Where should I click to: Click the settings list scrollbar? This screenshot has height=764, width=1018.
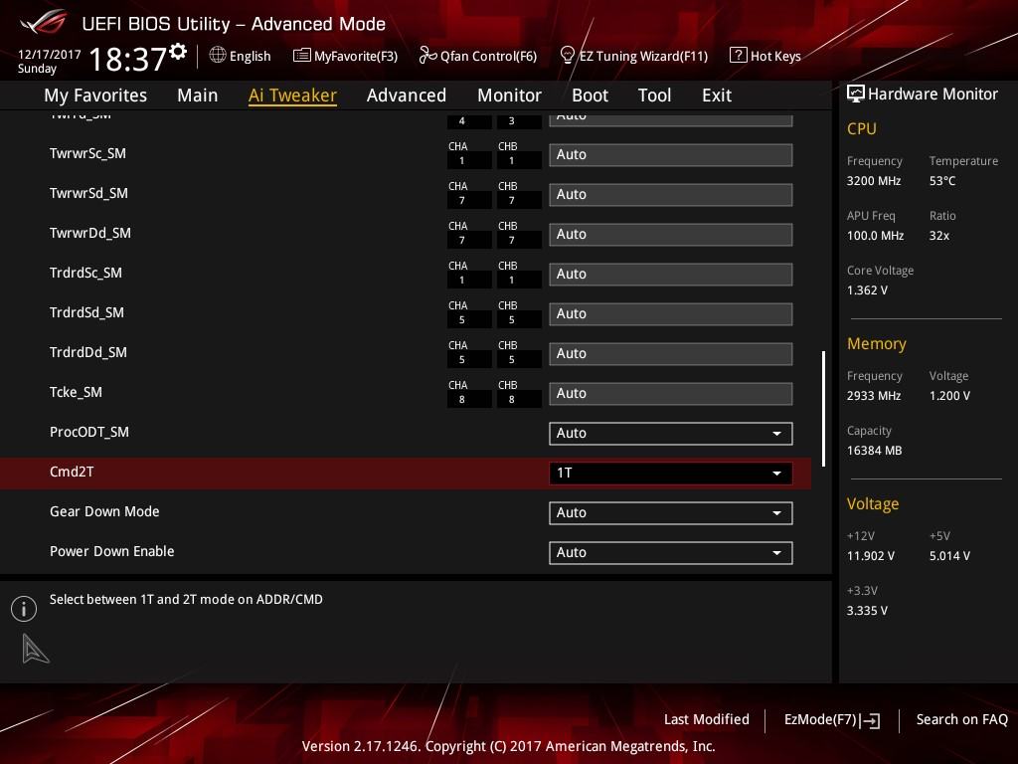(x=823, y=409)
